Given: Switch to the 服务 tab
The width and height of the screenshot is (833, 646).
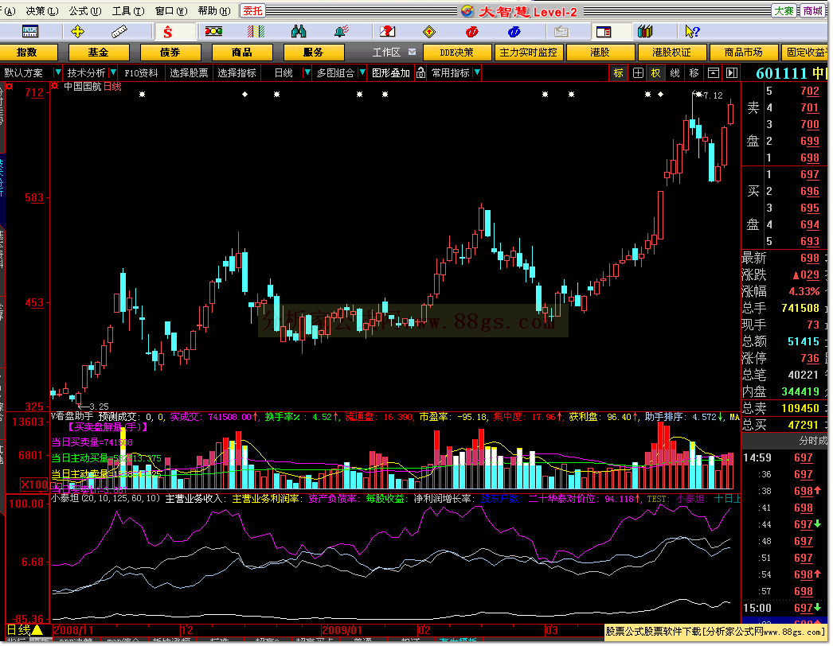Looking at the screenshot, I should (x=314, y=52).
